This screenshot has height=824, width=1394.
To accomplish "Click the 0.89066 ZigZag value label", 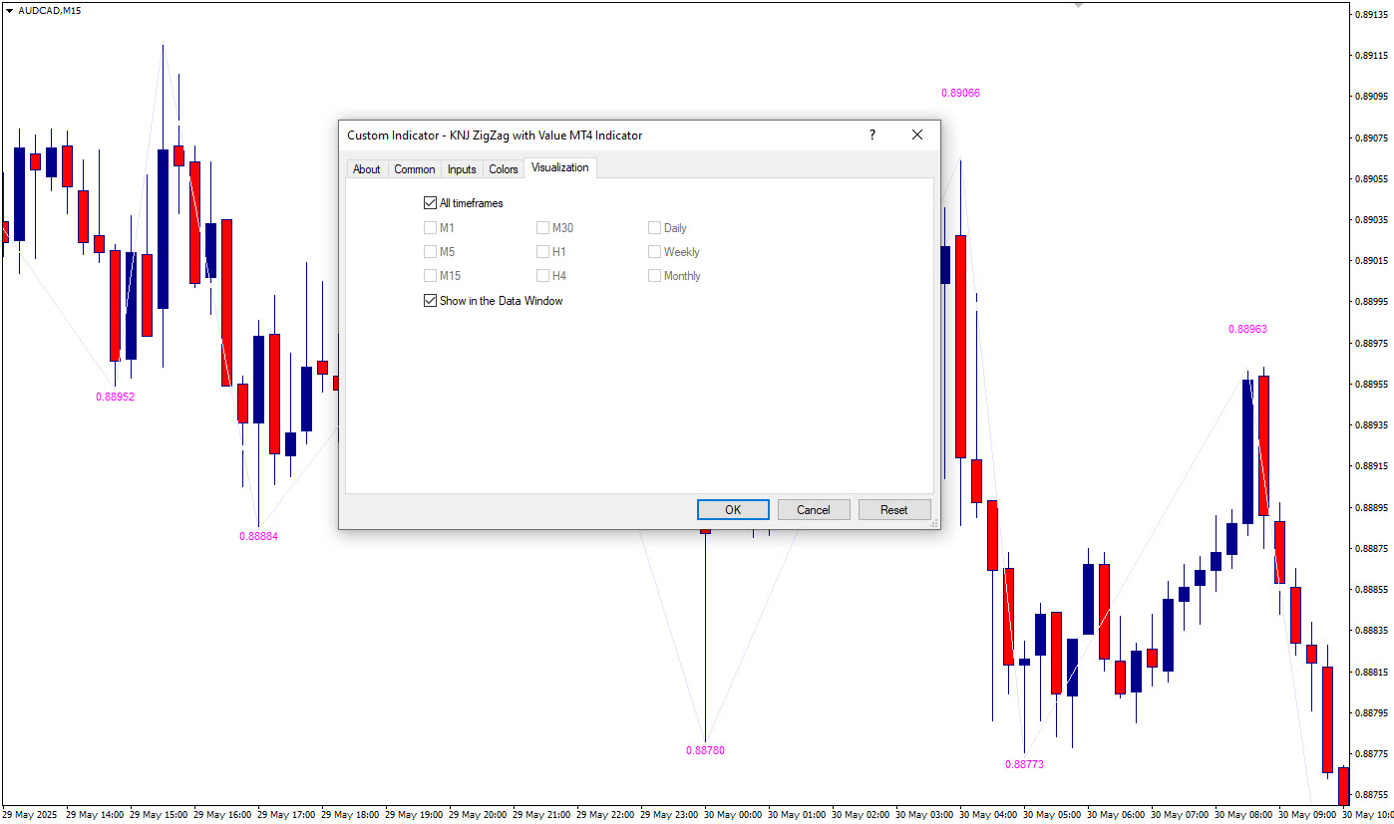I will (x=960, y=93).
